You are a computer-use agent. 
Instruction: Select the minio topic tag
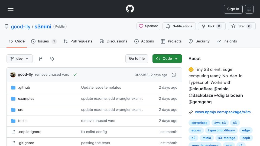(x=207, y=138)
